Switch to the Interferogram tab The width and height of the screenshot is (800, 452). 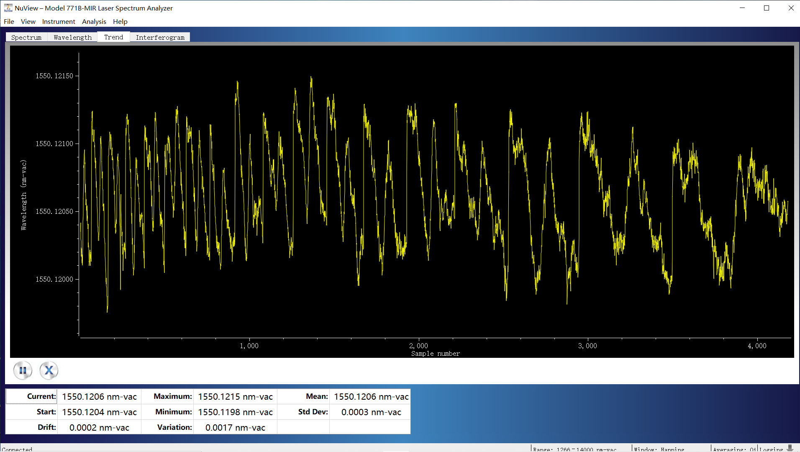click(160, 37)
